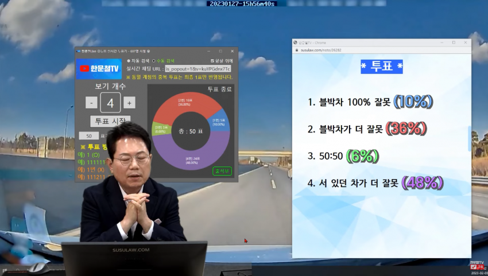This screenshot has width=488, height=276.
Task: Select the 자동 검색 radio option
Action: click(138, 61)
